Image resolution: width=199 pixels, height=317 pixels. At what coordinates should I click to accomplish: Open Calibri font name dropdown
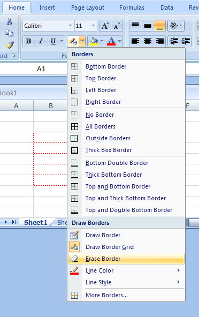[x=70, y=26]
